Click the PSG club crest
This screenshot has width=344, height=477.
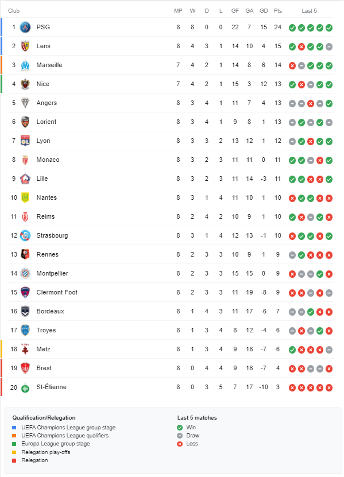[x=25, y=28]
